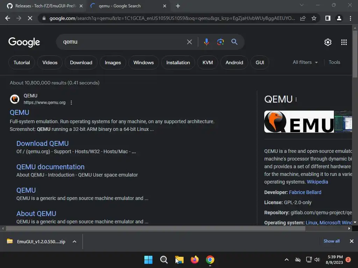This screenshot has width=358, height=268.
Task: Open a new browser tab
Action: [178, 6]
